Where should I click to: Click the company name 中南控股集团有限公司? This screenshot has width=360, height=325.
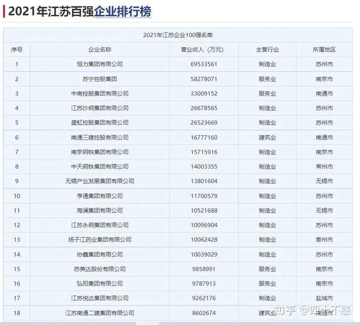click(x=100, y=93)
